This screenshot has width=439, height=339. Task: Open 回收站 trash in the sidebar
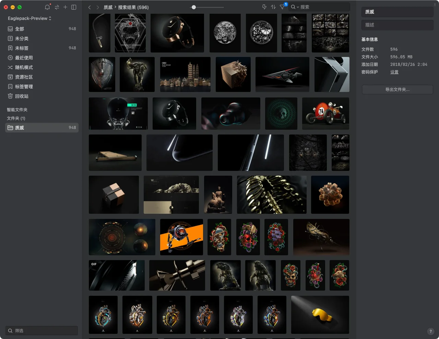click(42, 96)
